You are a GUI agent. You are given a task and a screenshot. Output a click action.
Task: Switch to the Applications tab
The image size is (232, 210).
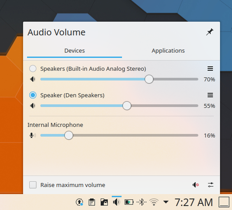[x=168, y=51]
